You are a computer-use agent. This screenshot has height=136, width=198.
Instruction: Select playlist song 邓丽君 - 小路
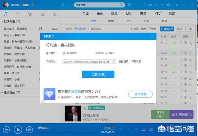pos(12,79)
